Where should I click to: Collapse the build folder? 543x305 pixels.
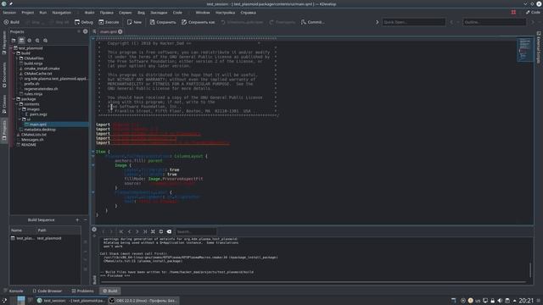tap(14, 53)
